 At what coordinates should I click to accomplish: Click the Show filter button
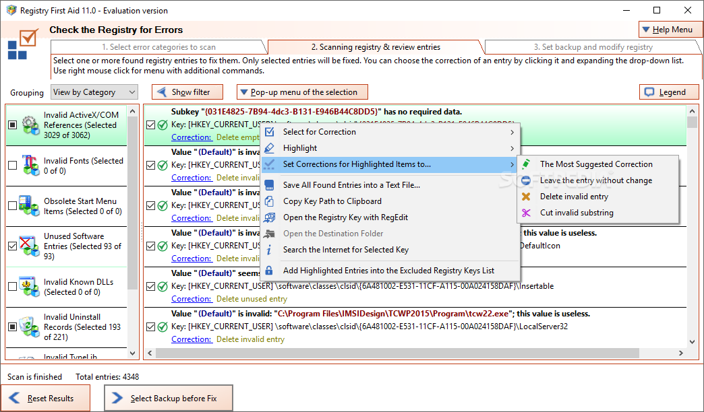click(187, 92)
